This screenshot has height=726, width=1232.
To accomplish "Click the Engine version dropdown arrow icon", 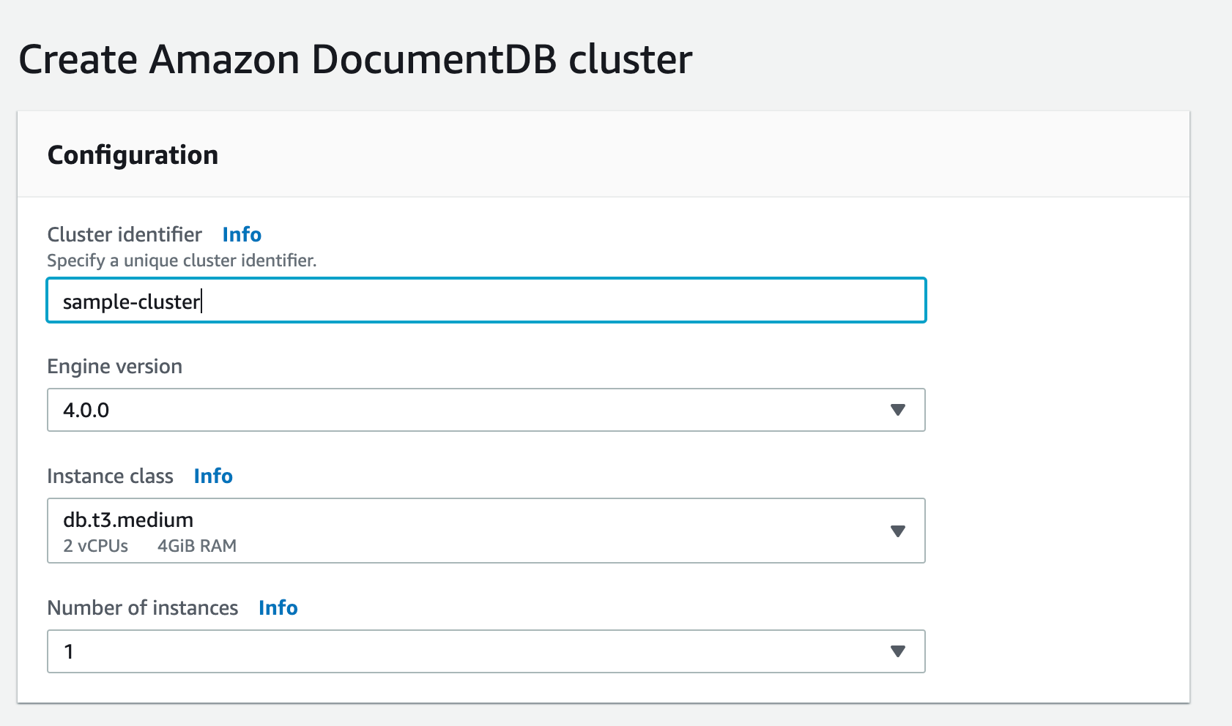I will [x=897, y=410].
